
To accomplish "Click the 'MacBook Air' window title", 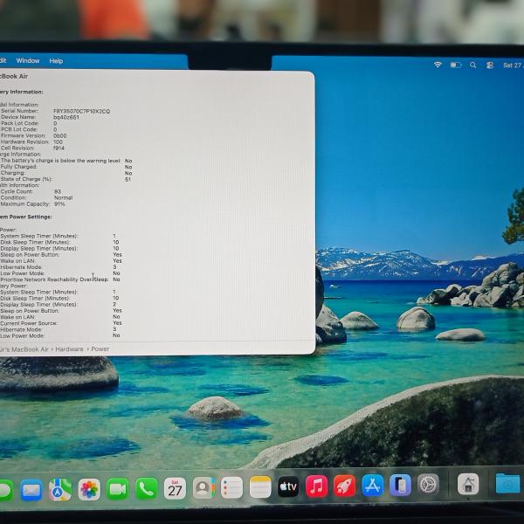I will 14,76.
